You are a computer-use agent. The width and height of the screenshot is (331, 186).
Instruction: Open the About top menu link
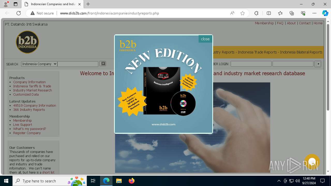291,23
